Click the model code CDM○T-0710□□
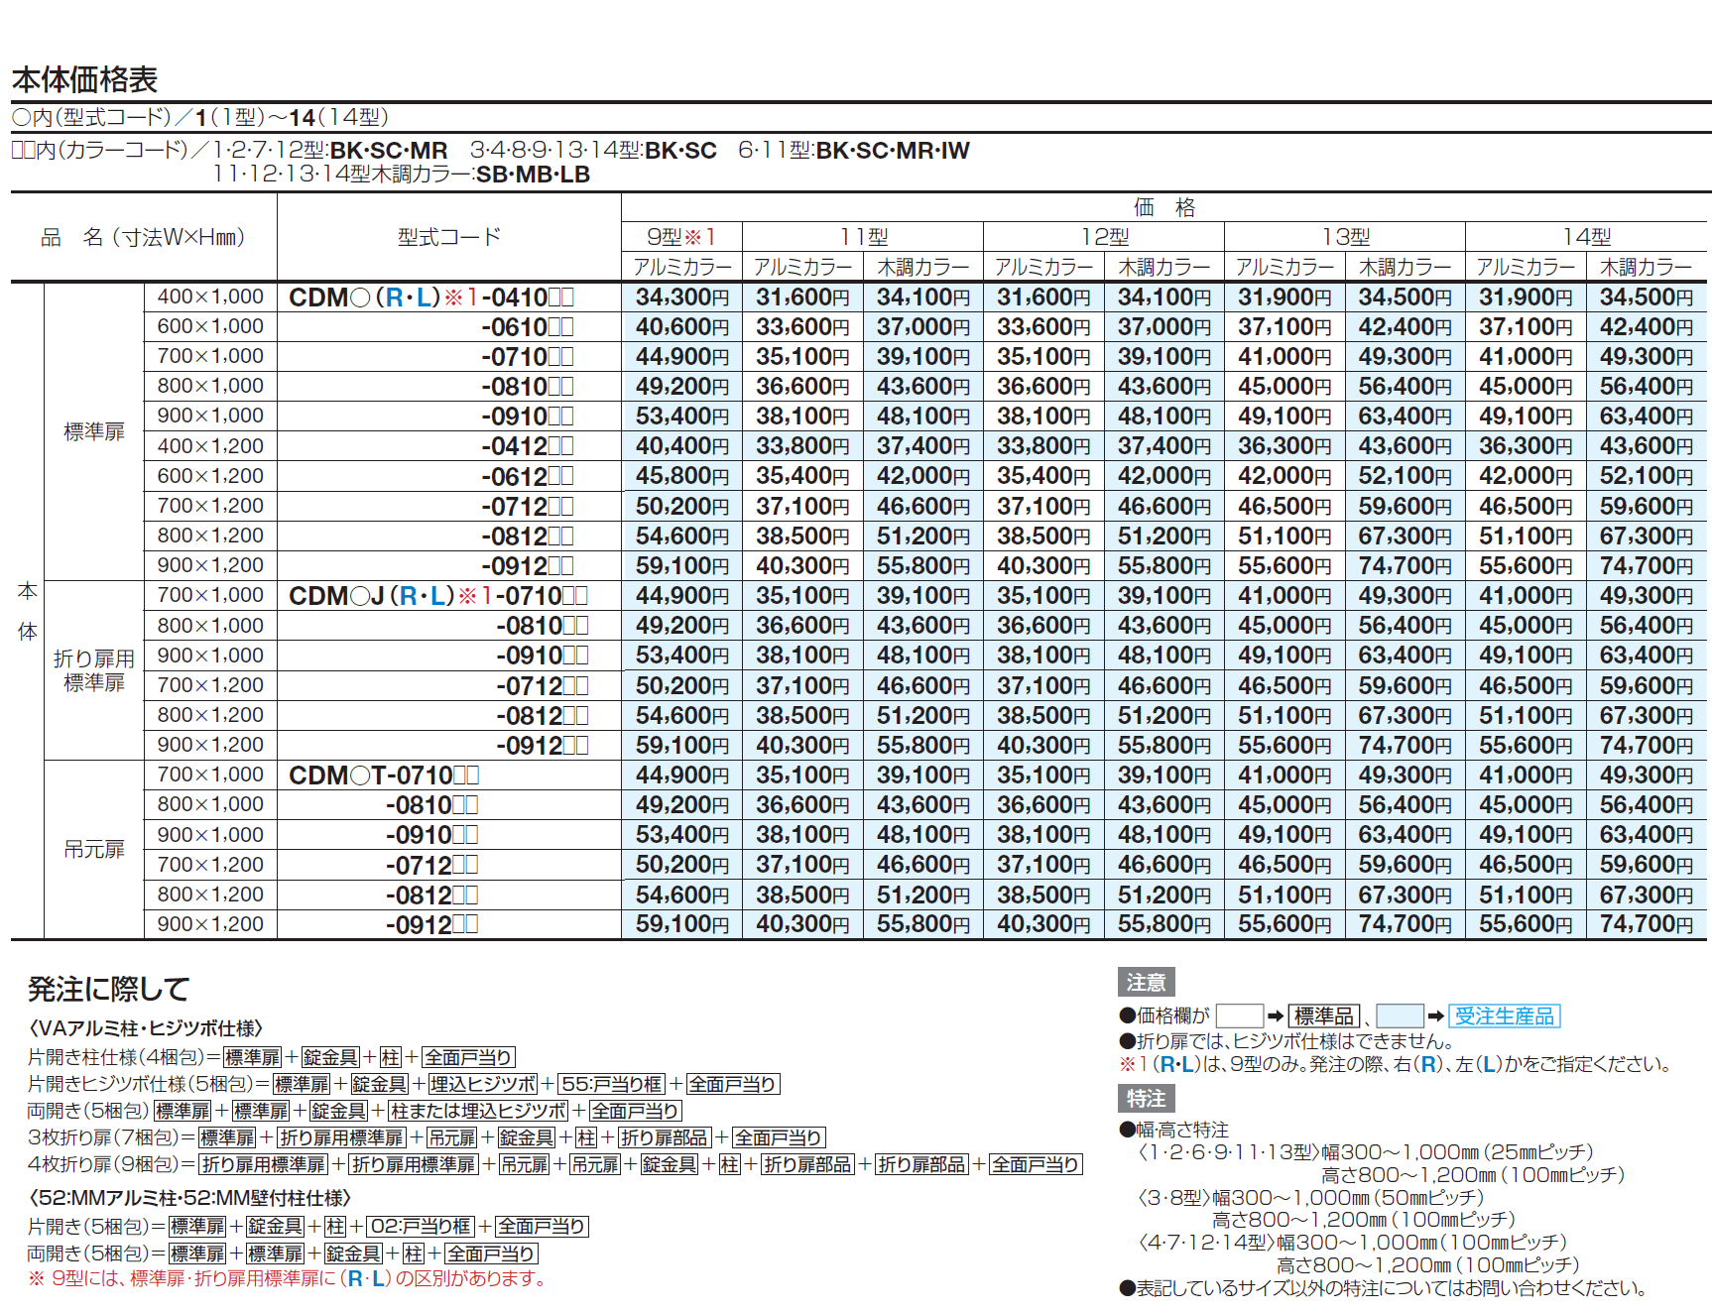This screenshot has height=1314, width=1712. [385, 775]
